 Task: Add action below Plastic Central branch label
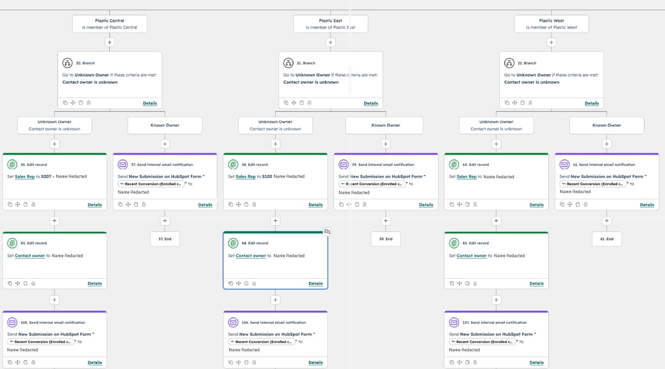click(x=110, y=42)
